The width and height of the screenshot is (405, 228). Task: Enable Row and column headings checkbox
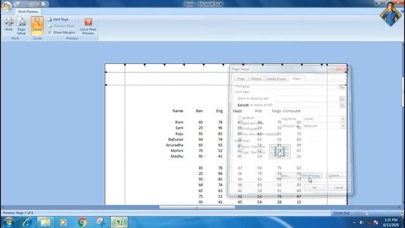(239, 134)
